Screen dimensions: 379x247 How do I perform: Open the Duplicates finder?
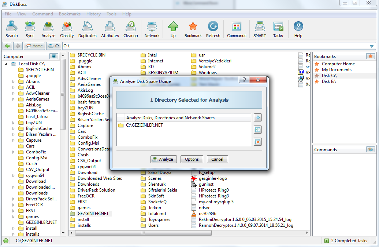tap(88, 29)
